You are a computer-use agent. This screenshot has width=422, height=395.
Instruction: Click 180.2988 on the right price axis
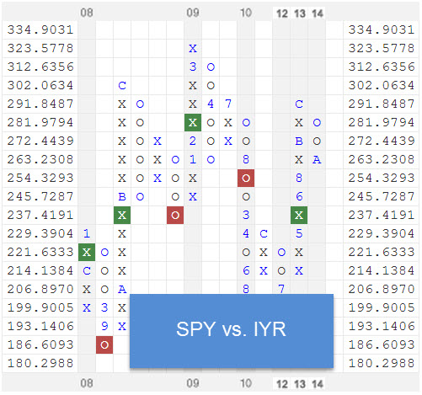(x=382, y=363)
